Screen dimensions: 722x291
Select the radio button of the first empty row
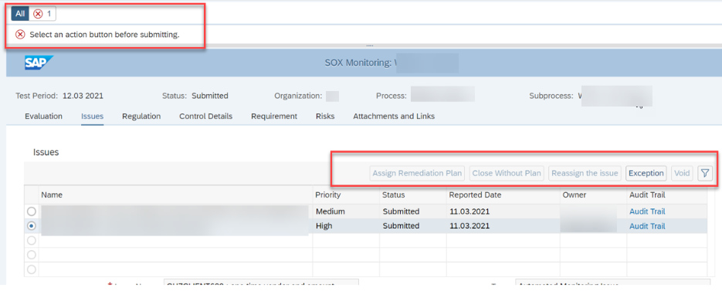tap(32, 240)
